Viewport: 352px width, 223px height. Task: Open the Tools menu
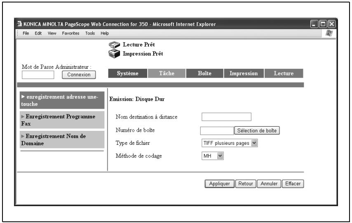[90, 33]
